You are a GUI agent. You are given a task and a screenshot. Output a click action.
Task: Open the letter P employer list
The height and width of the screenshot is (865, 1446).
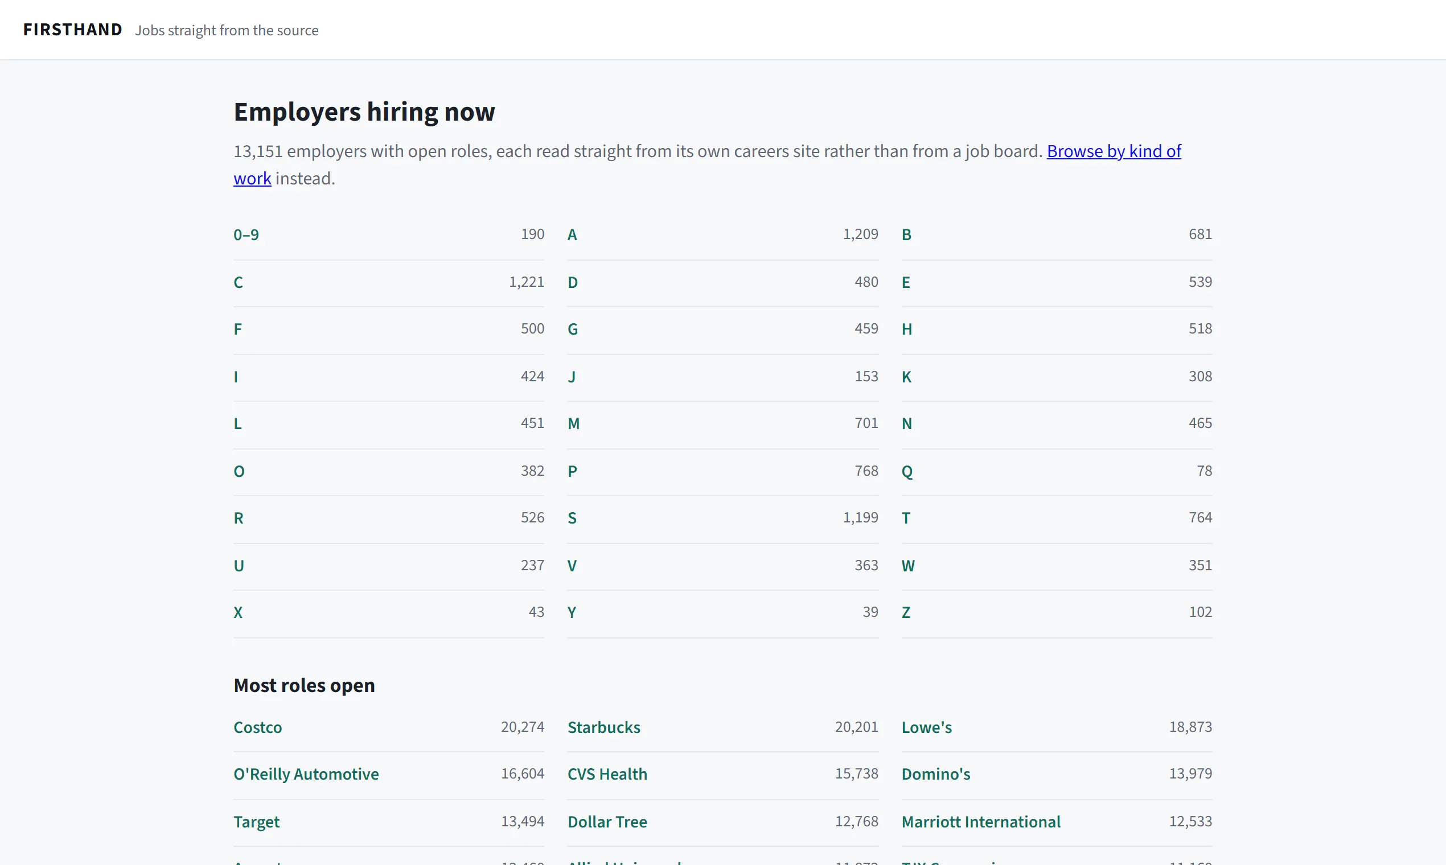[572, 472]
